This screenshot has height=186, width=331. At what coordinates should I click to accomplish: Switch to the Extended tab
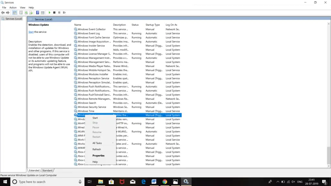tap(34, 170)
